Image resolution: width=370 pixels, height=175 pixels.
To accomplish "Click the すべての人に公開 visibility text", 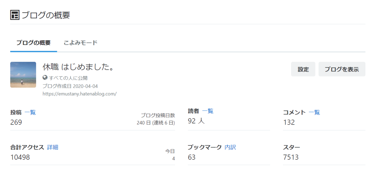I will (68, 78).
